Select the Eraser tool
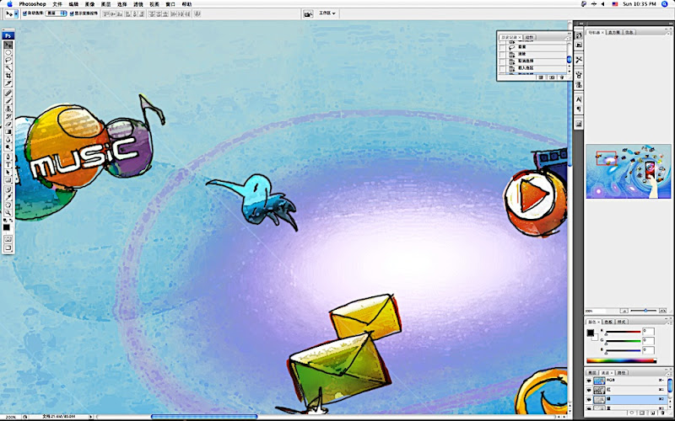The image size is (675, 421). tap(8, 124)
